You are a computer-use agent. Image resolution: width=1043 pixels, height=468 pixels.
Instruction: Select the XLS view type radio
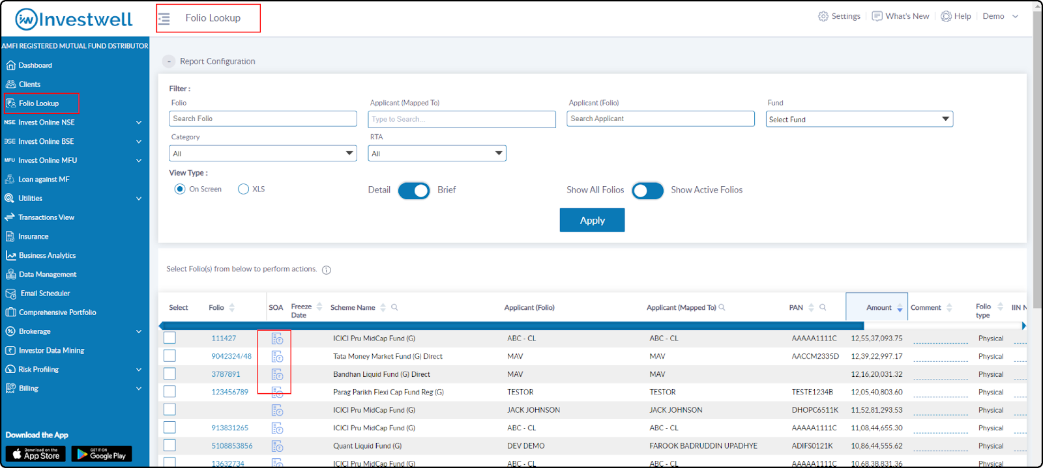(244, 189)
